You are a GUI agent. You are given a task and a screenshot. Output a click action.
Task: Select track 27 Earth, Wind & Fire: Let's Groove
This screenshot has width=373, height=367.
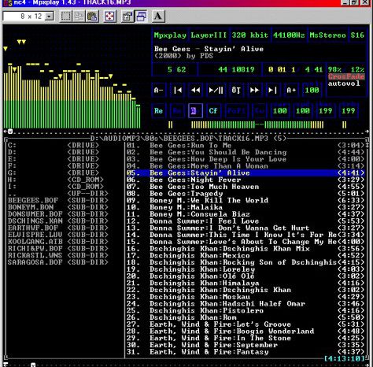246,324
